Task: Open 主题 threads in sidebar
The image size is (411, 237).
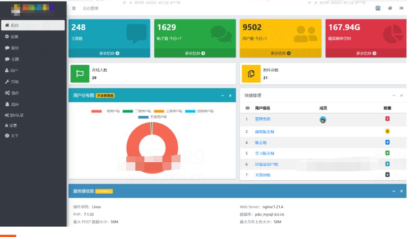Action: point(33,59)
